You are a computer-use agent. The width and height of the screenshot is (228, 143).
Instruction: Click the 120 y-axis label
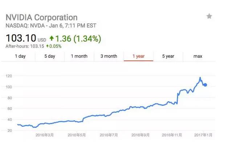pyautogui.click(x=9, y=76)
